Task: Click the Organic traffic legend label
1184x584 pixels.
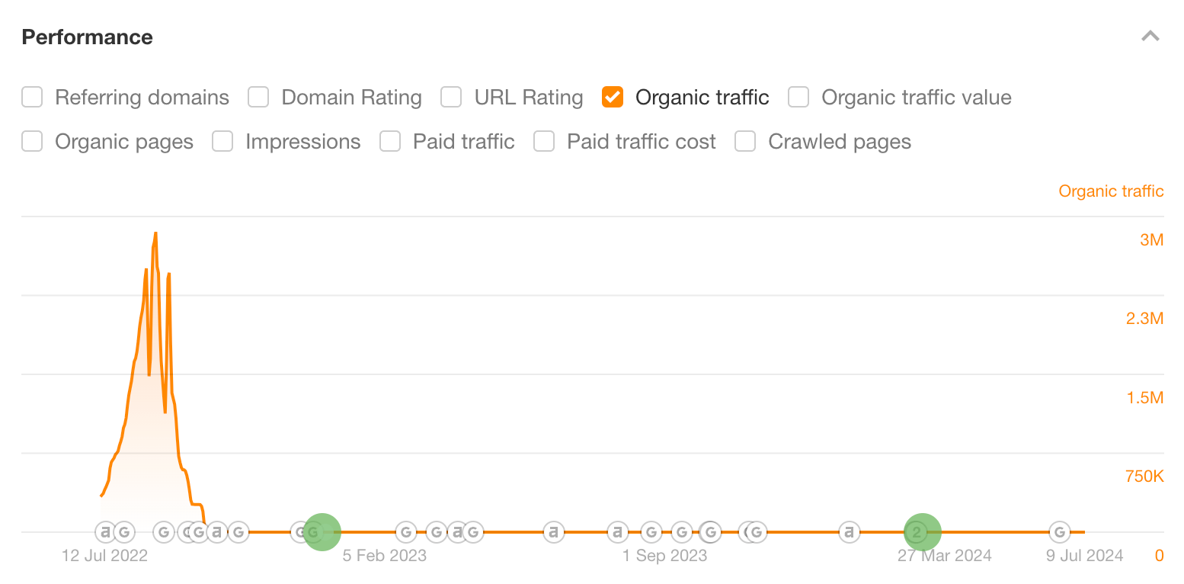Action: click(1111, 191)
